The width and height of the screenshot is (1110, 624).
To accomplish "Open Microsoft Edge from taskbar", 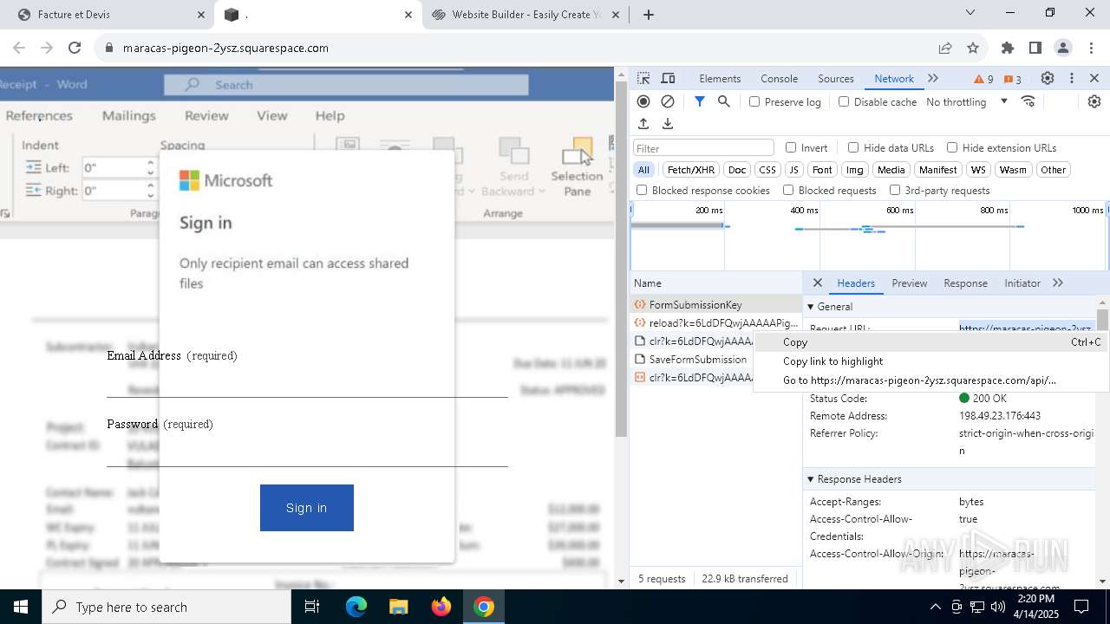I will pos(356,607).
